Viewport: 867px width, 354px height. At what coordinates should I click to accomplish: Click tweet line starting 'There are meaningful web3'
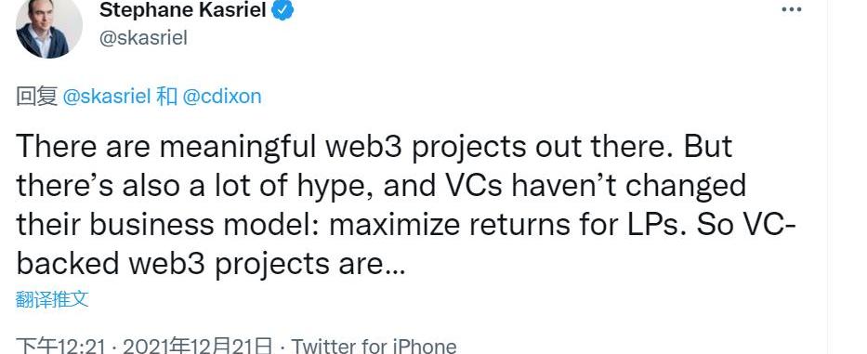[x=374, y=147]
